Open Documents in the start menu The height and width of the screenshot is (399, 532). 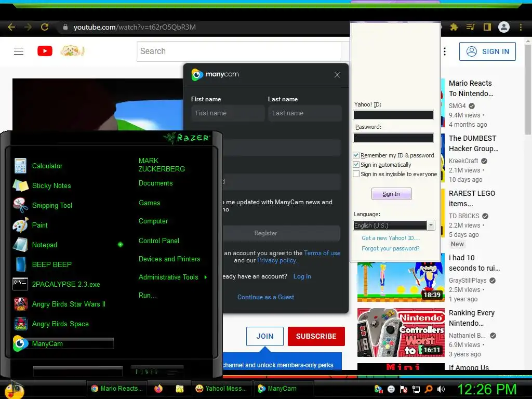(155, 183)
